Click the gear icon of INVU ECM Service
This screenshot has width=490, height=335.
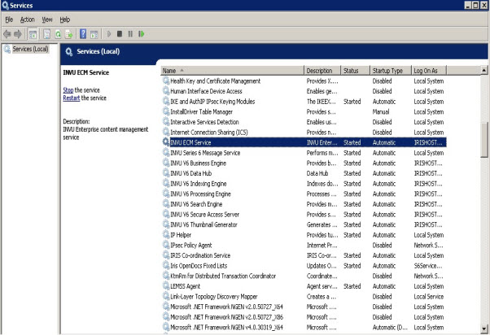tap(166, 142)
